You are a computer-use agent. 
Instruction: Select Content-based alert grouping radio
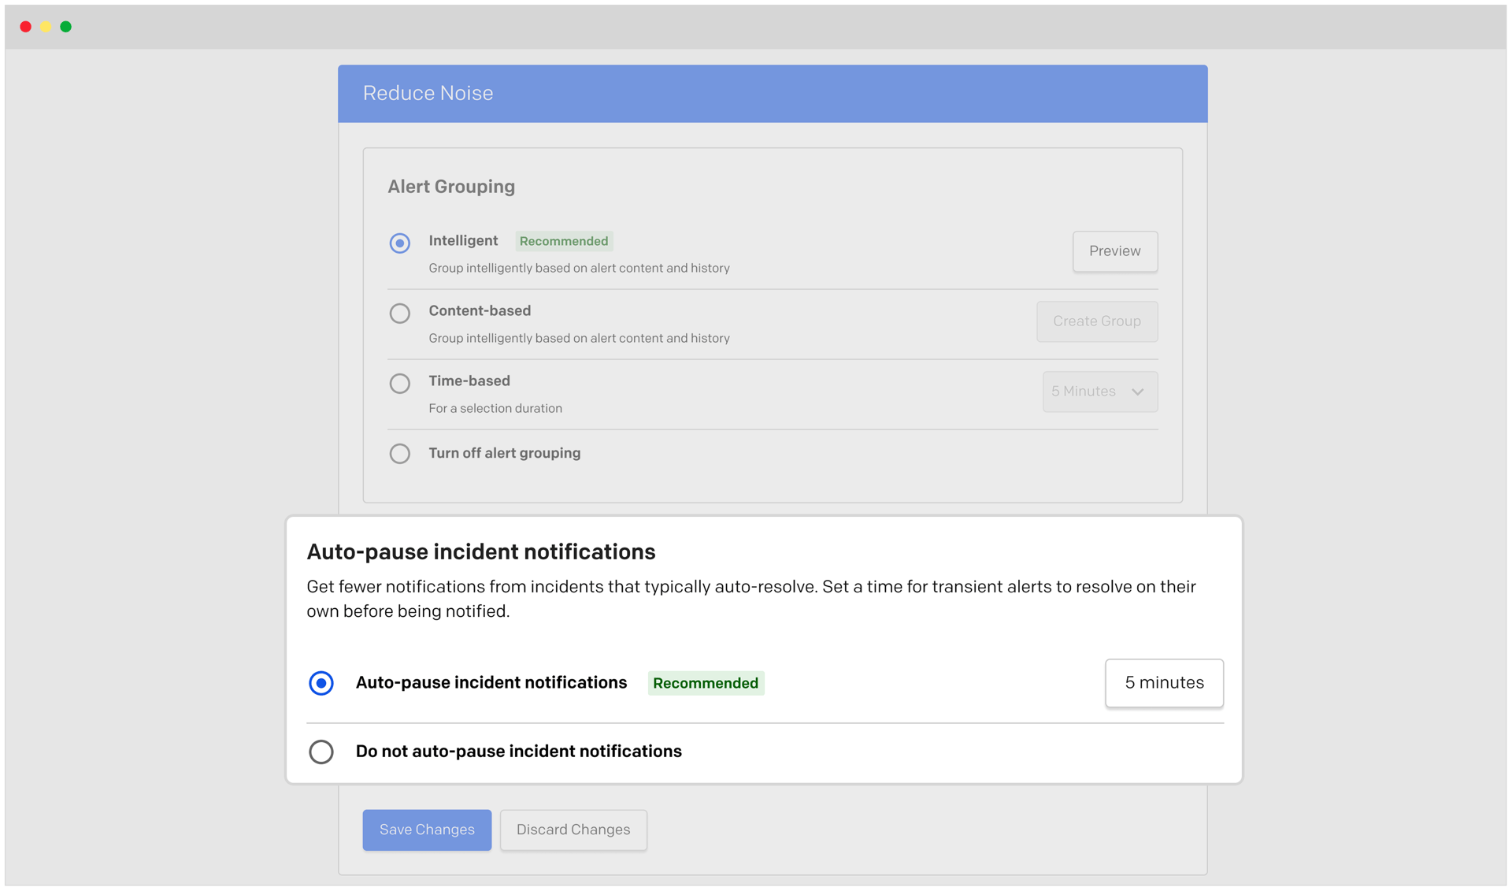[x=400, y=314]
